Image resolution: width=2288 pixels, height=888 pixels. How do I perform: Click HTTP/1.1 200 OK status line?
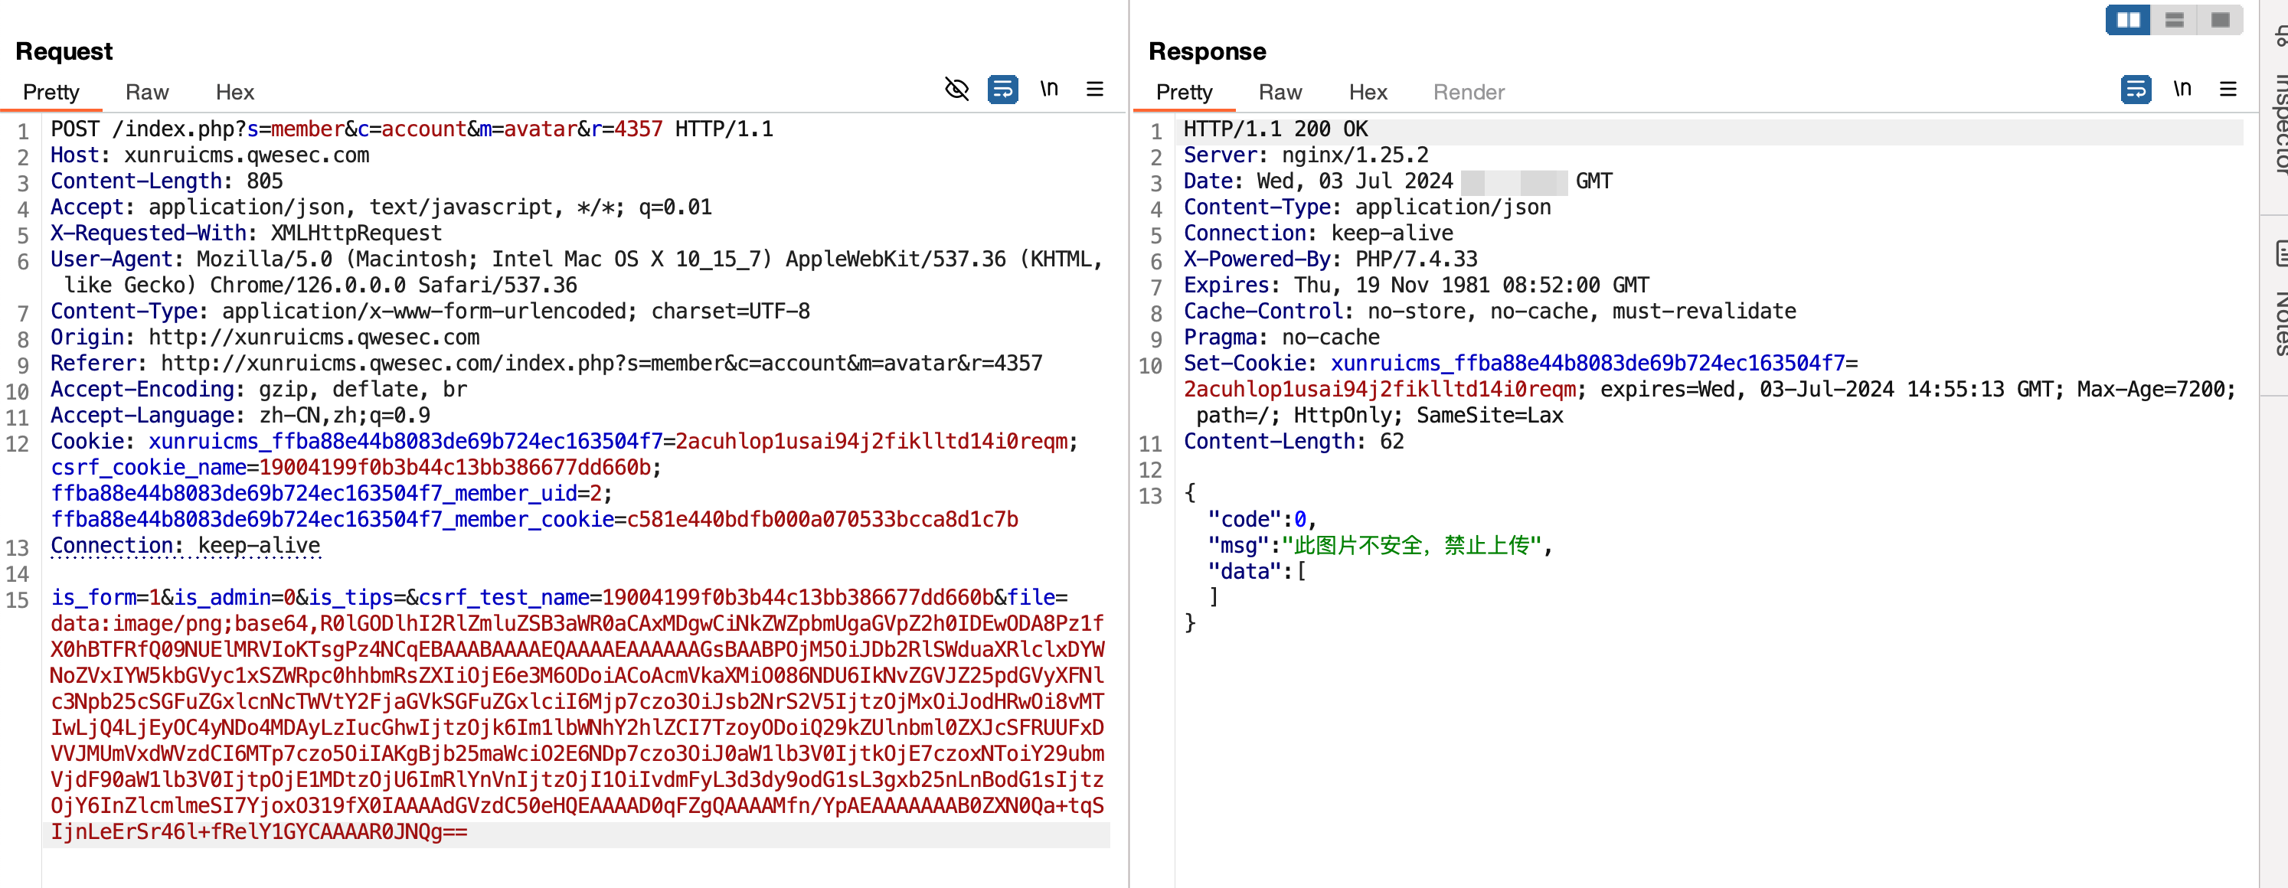pos(1276,129)
